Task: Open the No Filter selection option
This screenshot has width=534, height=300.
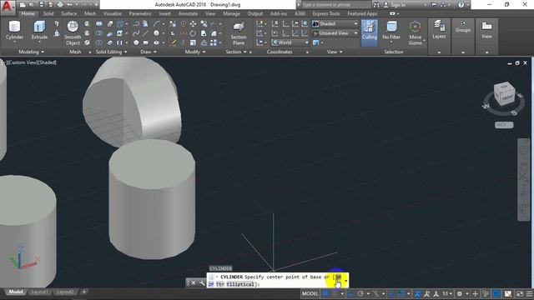Action: click(x=391, y=31)
